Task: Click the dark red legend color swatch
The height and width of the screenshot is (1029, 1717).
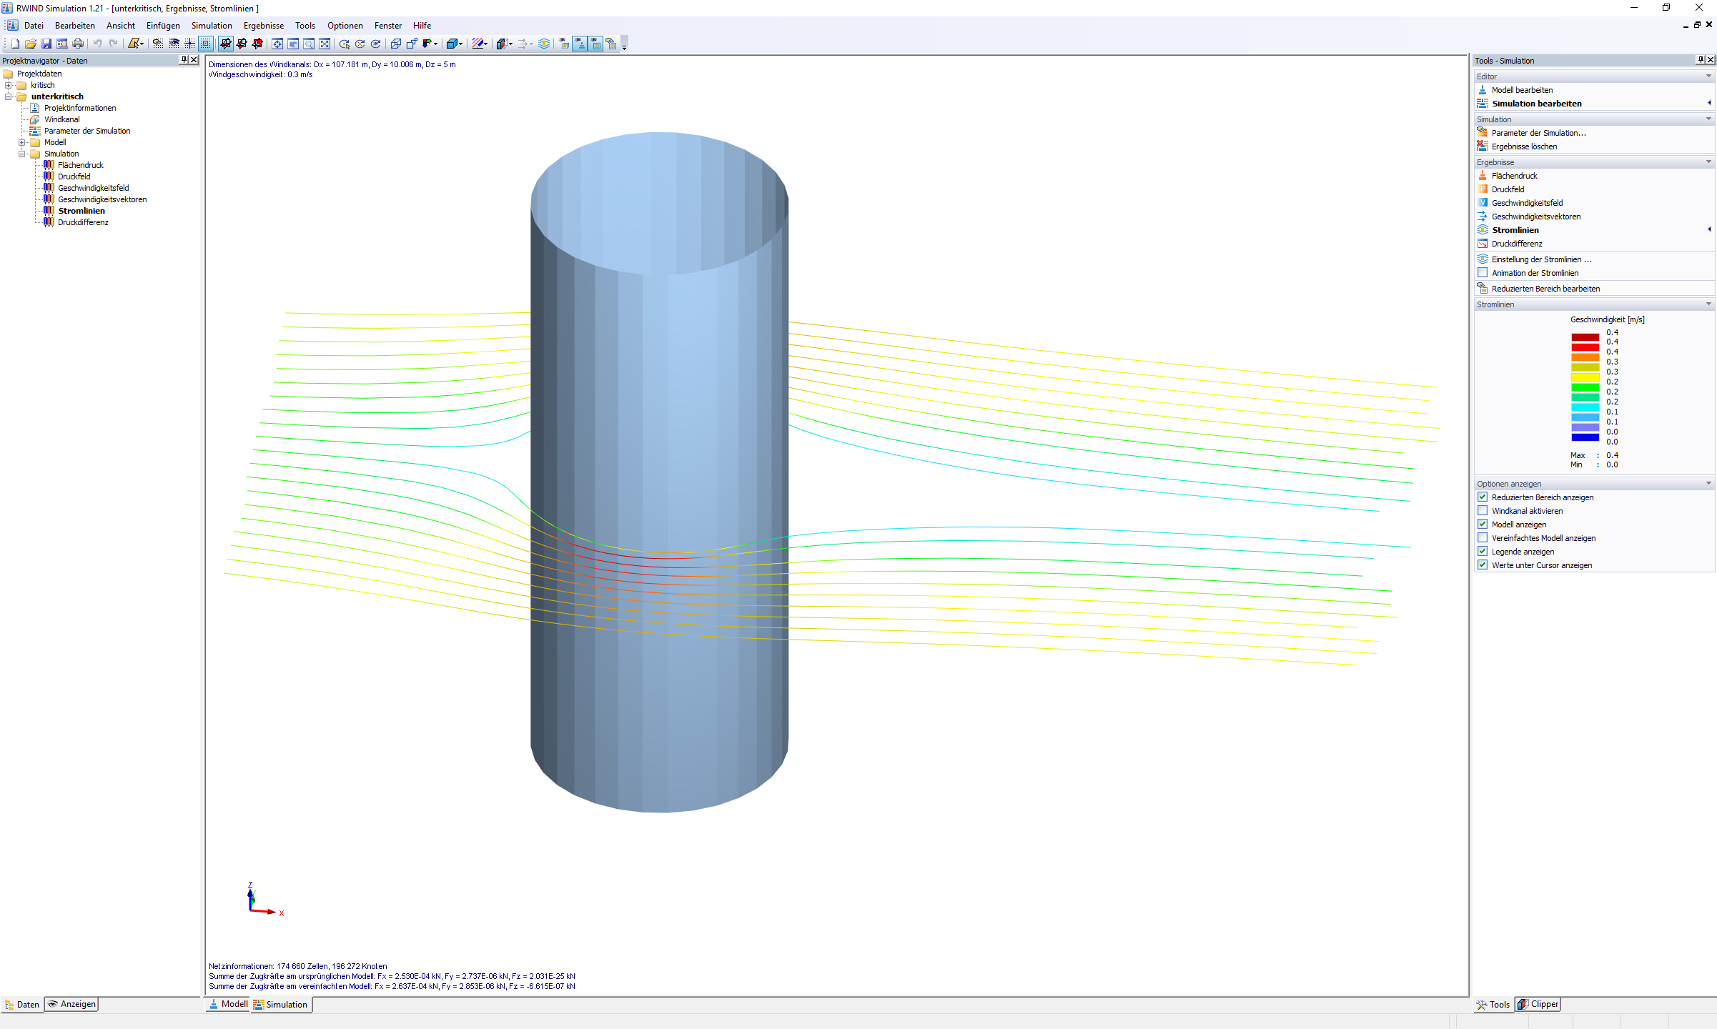Action: coord(1585,337)
